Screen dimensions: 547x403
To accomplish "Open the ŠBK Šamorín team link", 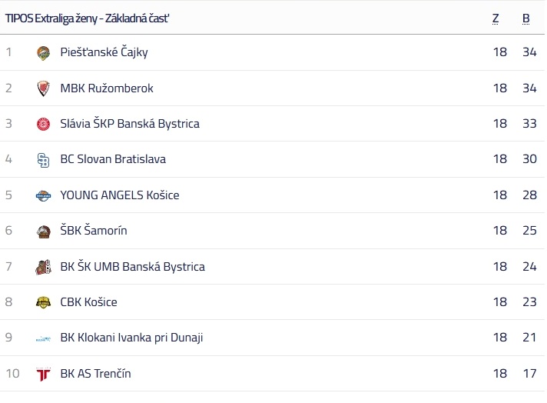I will pos(94,231).
